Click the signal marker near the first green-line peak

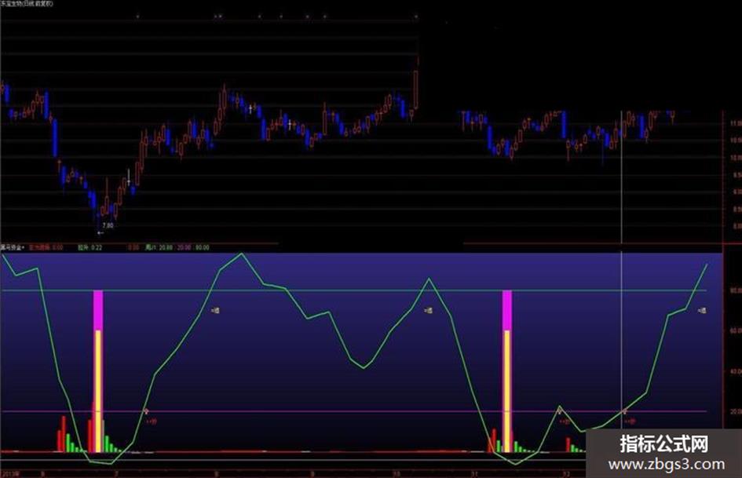click(x=215, y=311)
